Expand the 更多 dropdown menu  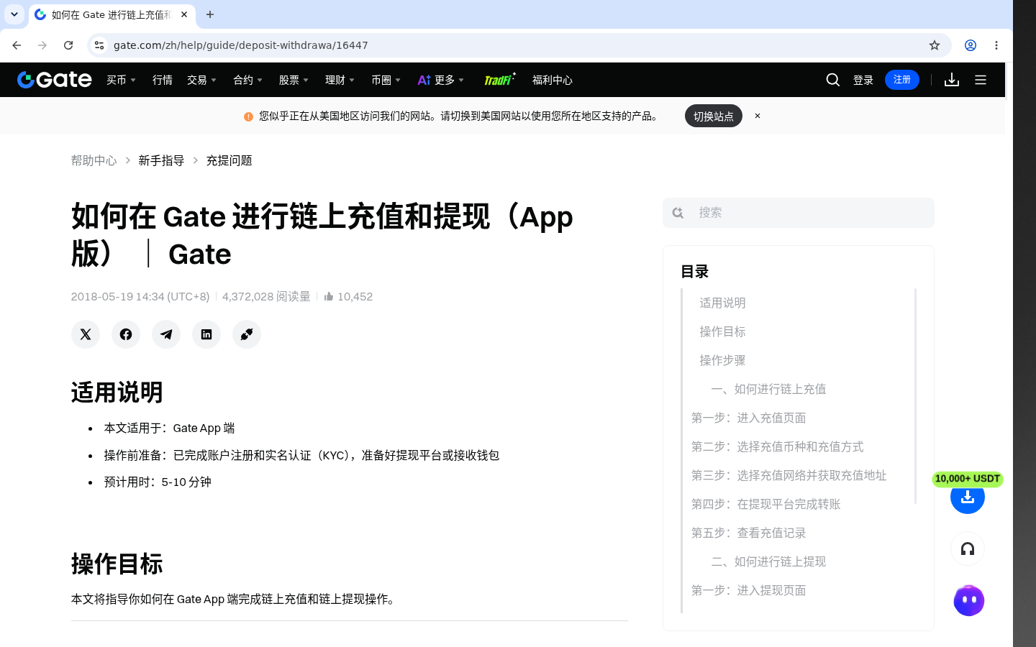click(441, 80)
